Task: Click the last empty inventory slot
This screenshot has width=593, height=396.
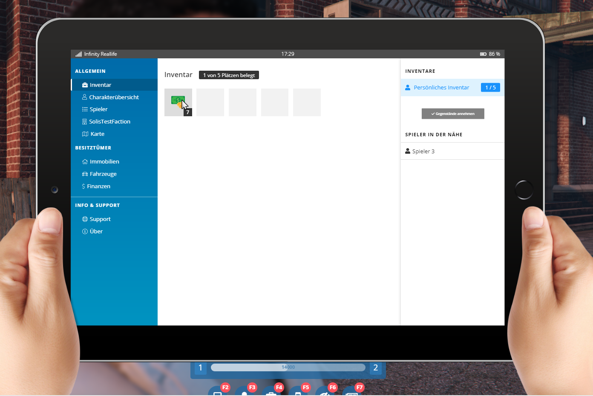Action: click(x=307, y=102)
